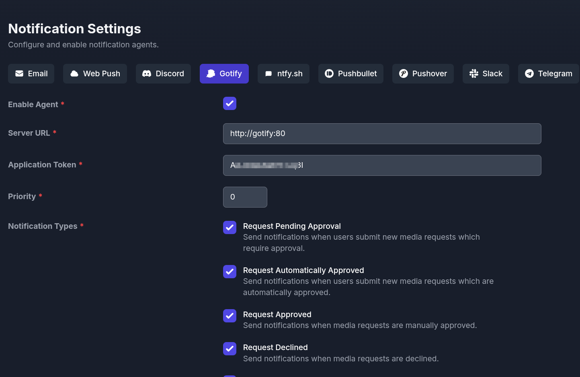
Task: Click the Pushover logo icon
Action: coord(404,73)
